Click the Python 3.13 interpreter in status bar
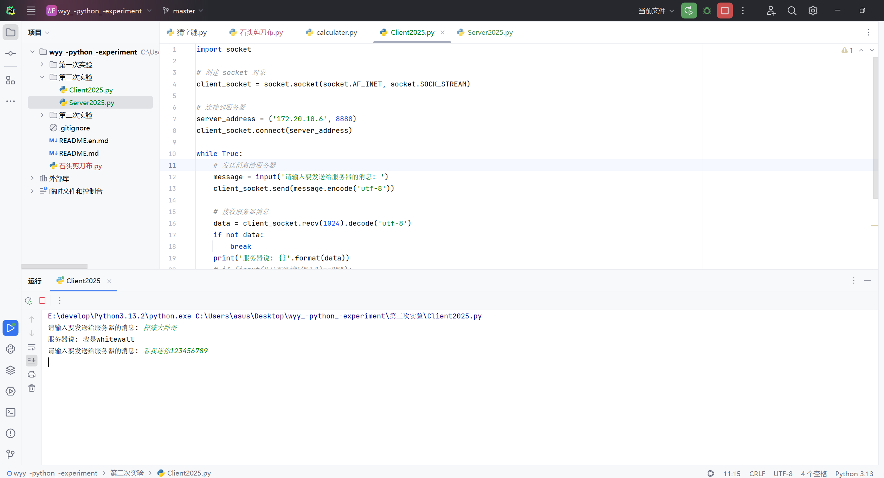Screen dimensions: 884x478 pyautogui.click(x=854, y=473)
